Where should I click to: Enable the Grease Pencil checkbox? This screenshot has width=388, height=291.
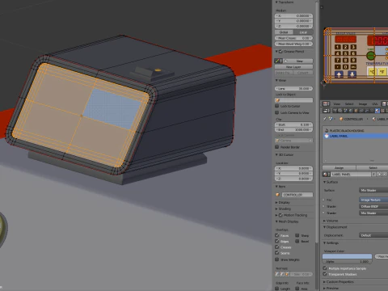[x=280, y=52]
